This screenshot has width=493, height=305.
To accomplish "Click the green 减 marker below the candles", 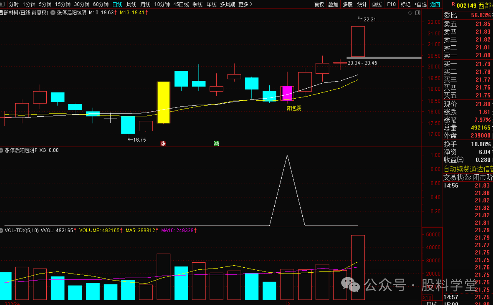I will (216, 144).
